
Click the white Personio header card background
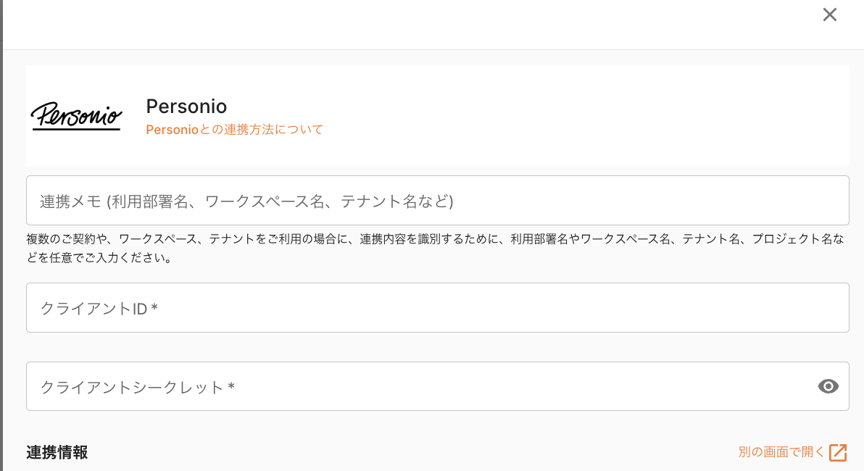[x=580, y=116]
